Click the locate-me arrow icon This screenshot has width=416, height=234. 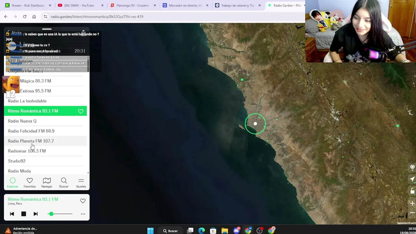(412, 179)
